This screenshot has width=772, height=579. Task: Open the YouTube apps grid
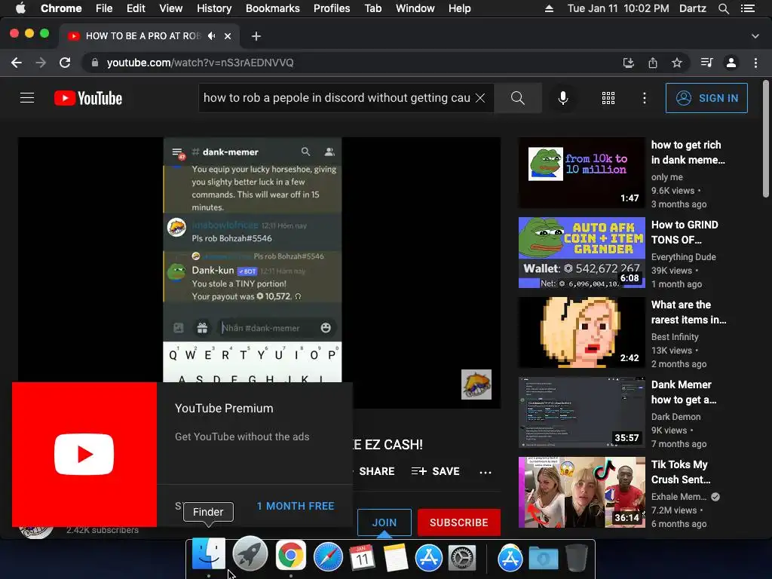pos(608,98)
